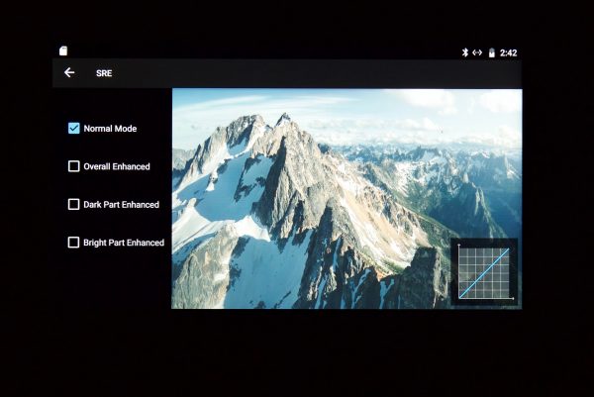594x397 pixels.
Task: Check the Bright Part Enhanced box
Action: tap(73, 243)
